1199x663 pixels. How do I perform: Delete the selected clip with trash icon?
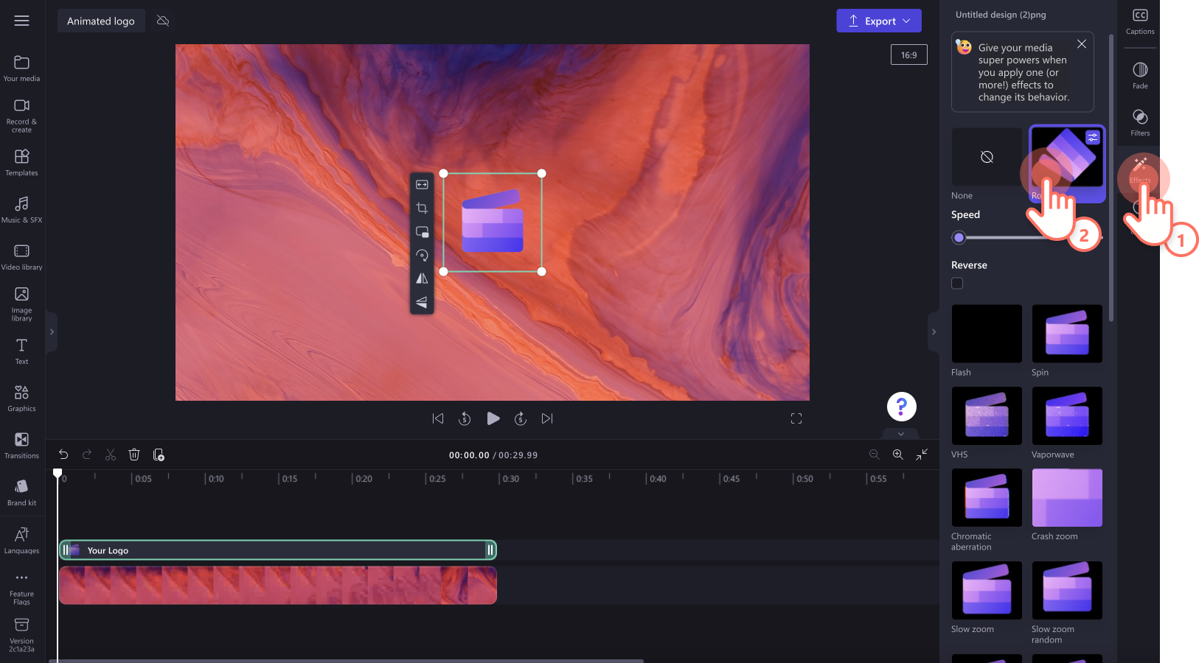coord(134,455)
